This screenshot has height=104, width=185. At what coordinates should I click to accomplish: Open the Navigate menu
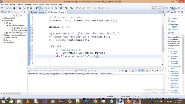(28, 4)
